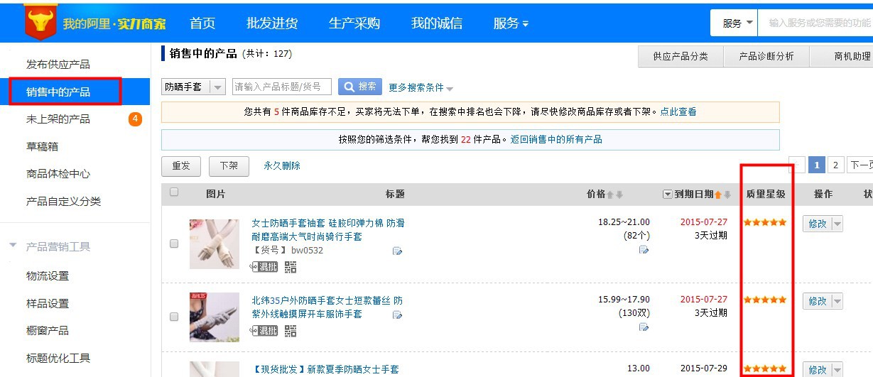Open QR code icon of the 北纬35 product

pos(291,330)
